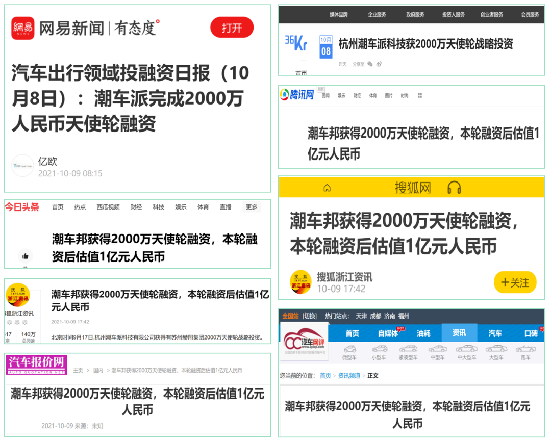Select hot station 天津
551x443 pixels.
(x=361, y=316)
